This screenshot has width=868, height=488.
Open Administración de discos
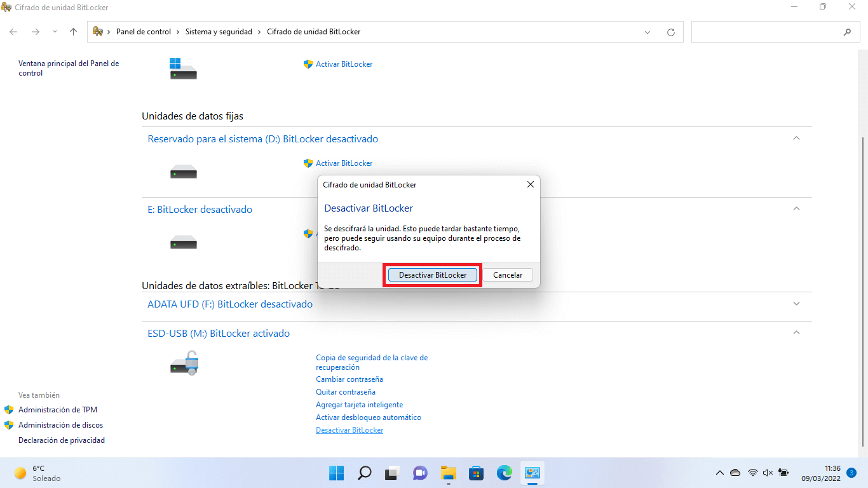pyautogui.click(x=60, y=425)
